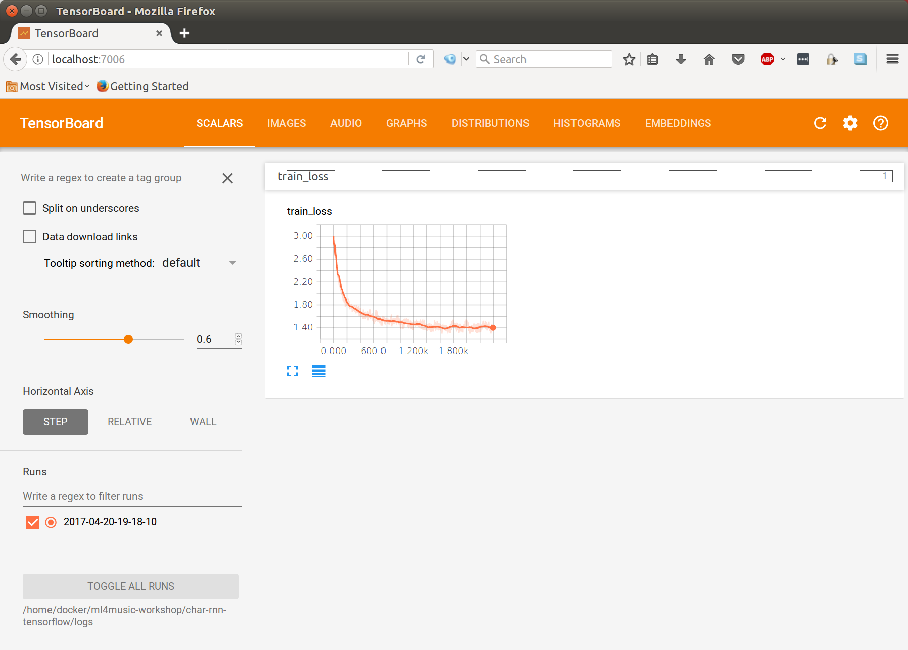Switch to the IMAGES tab

[286, 123]
